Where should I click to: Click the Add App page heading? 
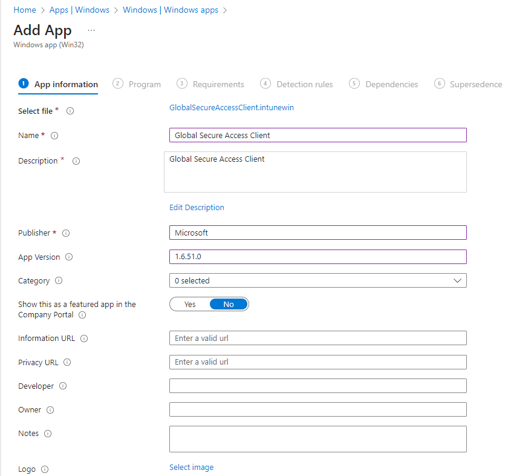click(42, 30)
